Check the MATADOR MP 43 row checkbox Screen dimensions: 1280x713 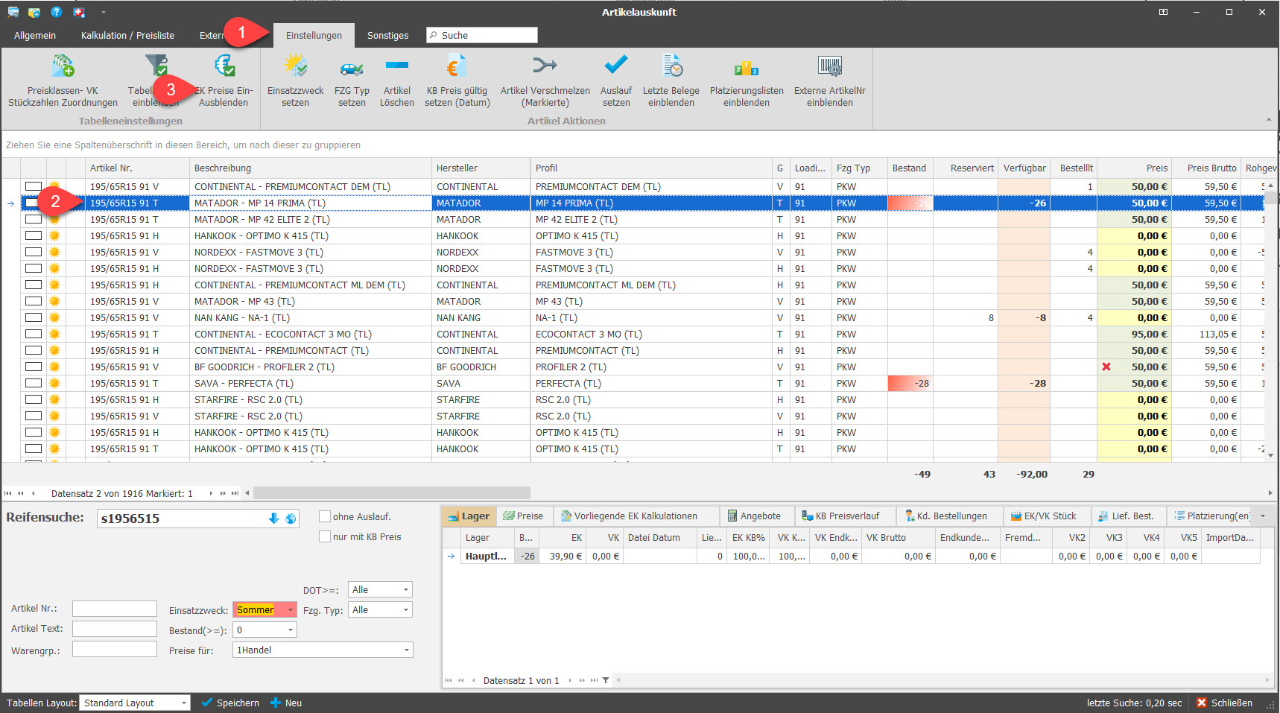click(x=34, y=301)
